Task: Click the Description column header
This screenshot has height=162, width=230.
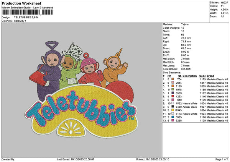Action: coord(190,76)
